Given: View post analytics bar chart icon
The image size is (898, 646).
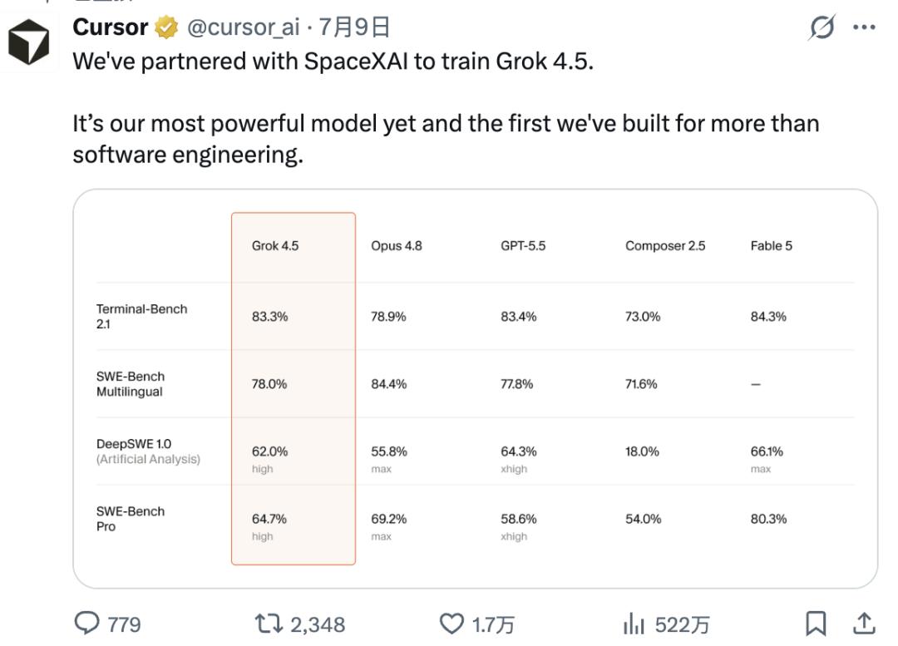Looking at the screenshot, I should [634, 624].
